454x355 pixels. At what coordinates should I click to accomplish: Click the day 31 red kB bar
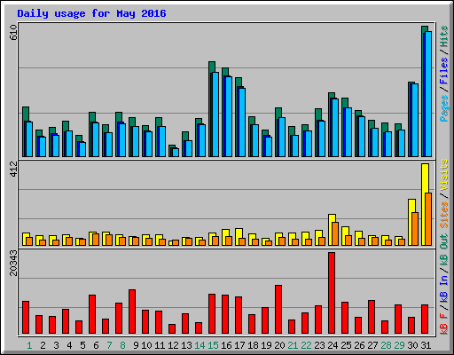[425, 319]
